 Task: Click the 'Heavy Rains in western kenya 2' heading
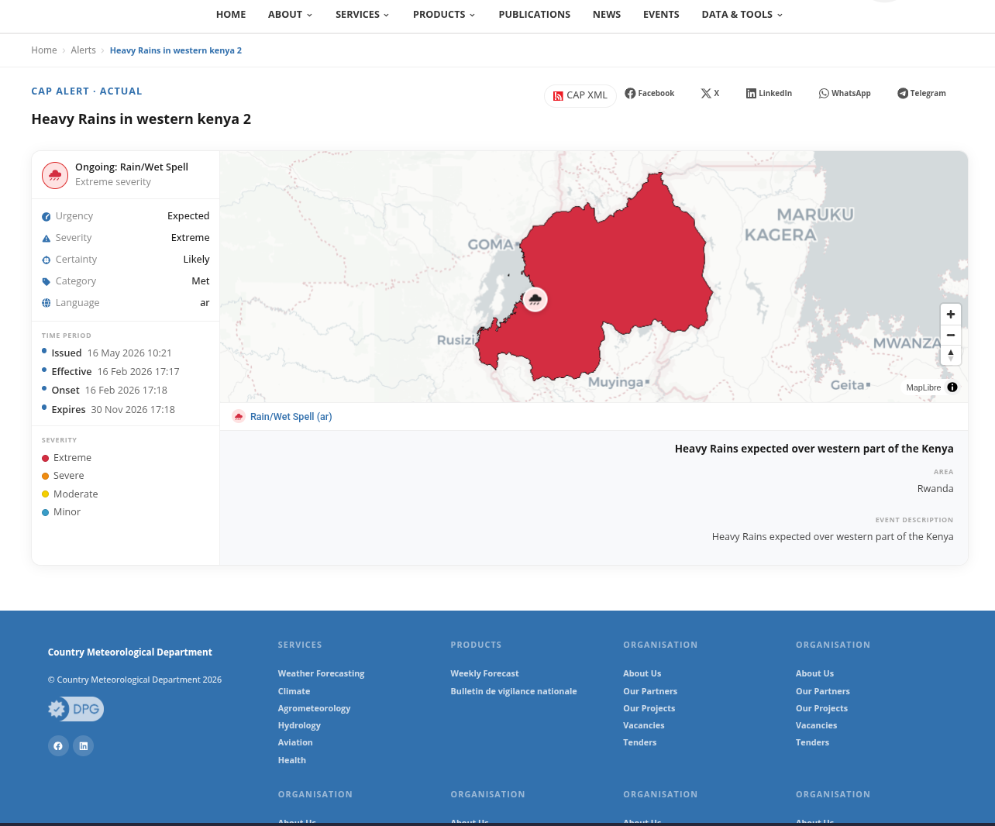pyautogui.click(x=141, y=119)
